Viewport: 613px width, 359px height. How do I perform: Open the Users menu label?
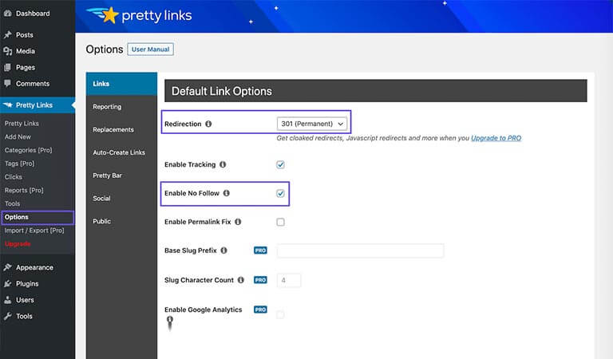click(25, 300)
